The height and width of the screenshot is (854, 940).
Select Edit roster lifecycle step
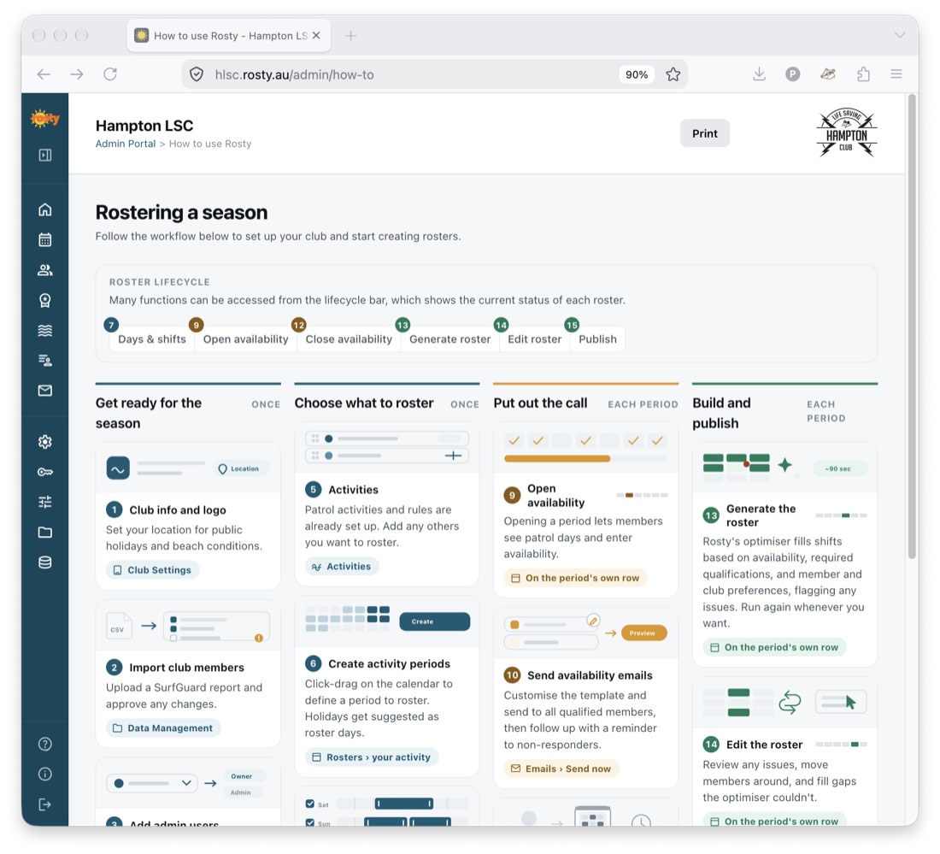[x=534, y=339]
